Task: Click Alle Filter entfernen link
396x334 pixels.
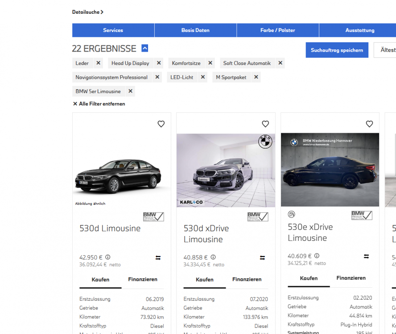Action: (x=99, y=104)
